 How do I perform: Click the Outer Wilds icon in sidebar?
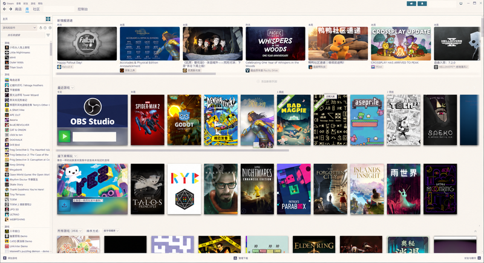point(7,62)
